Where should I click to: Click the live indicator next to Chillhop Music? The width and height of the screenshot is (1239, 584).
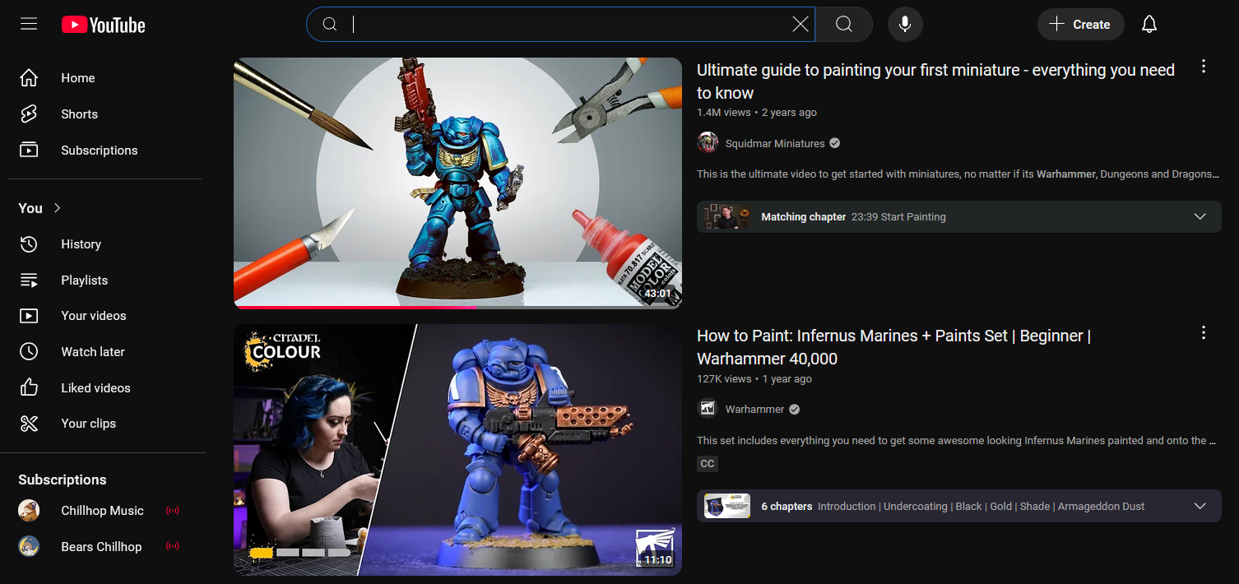click(x=172, y=510)
